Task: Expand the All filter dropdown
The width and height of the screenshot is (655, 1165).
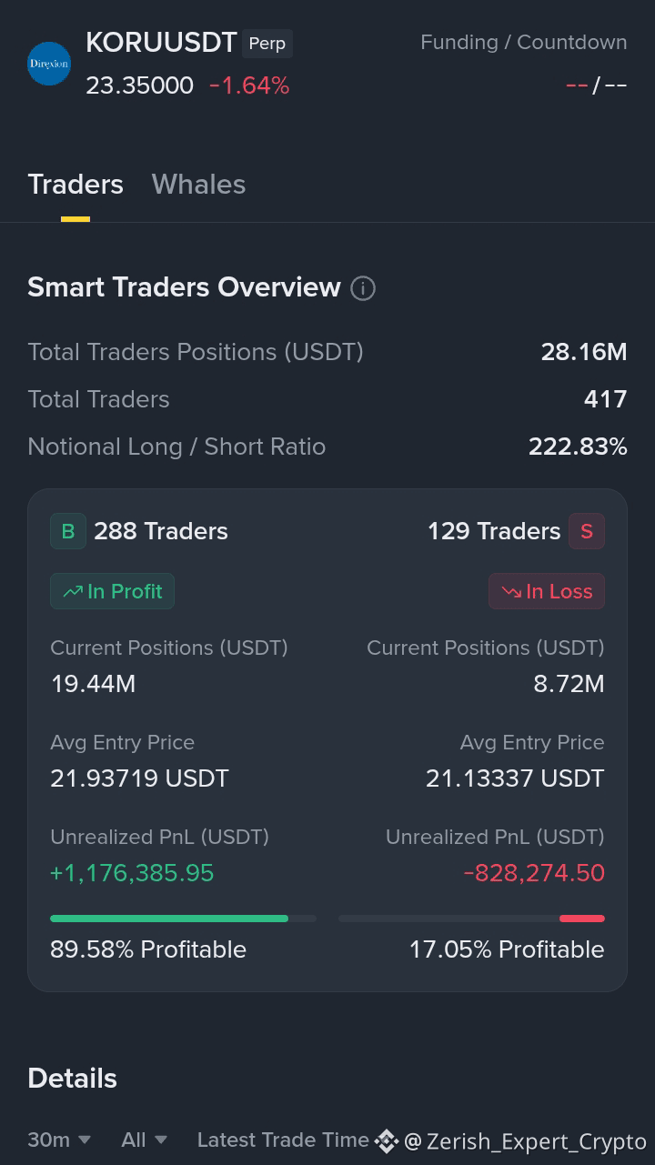Action: pyautogui.click(x=145, y=1140)
